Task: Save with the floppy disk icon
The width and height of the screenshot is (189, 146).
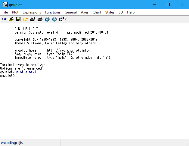Action: click(18, 19)
